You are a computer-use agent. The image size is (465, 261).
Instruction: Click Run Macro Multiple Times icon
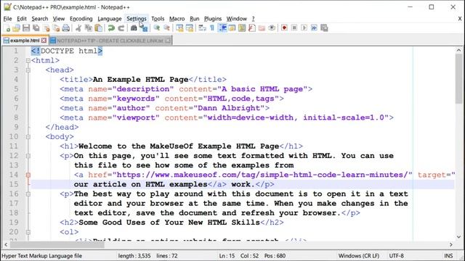click(x=314, y=28)
